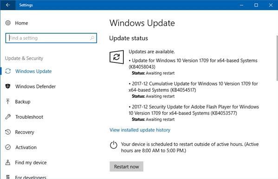The height and width of the screenshot is (179, 278).
Task: Click the Find my device person icon
Action: (x=8, y=162)
